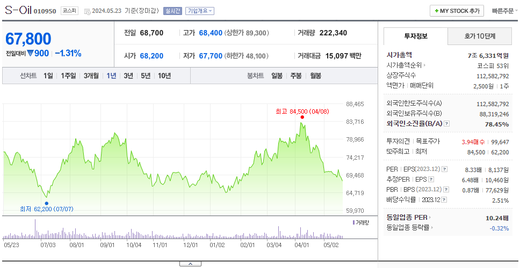
Task: Open the 동일업종 PER link
Action: click(x=409, y=218)
